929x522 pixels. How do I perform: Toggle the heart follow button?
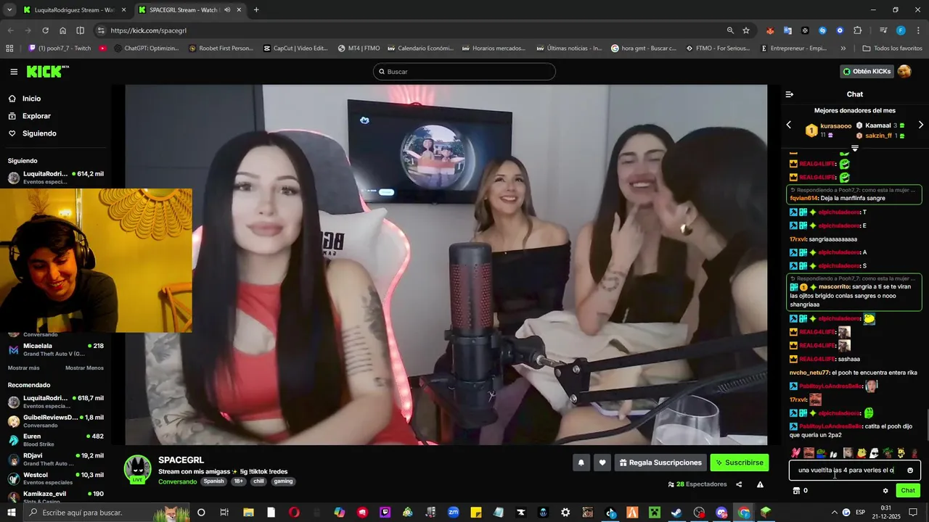click(x=602, y=463)
